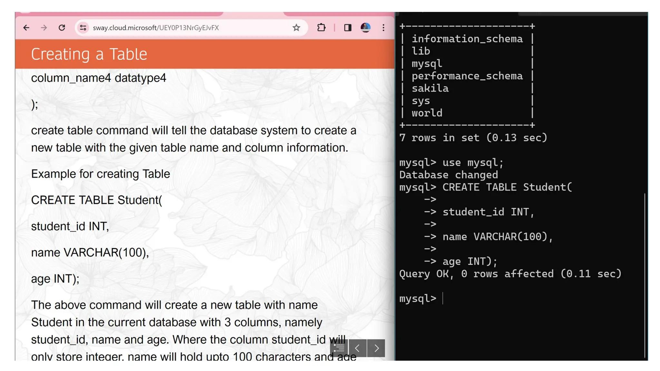
Task: Go to previous Sway section
Action: click(357, 348)
